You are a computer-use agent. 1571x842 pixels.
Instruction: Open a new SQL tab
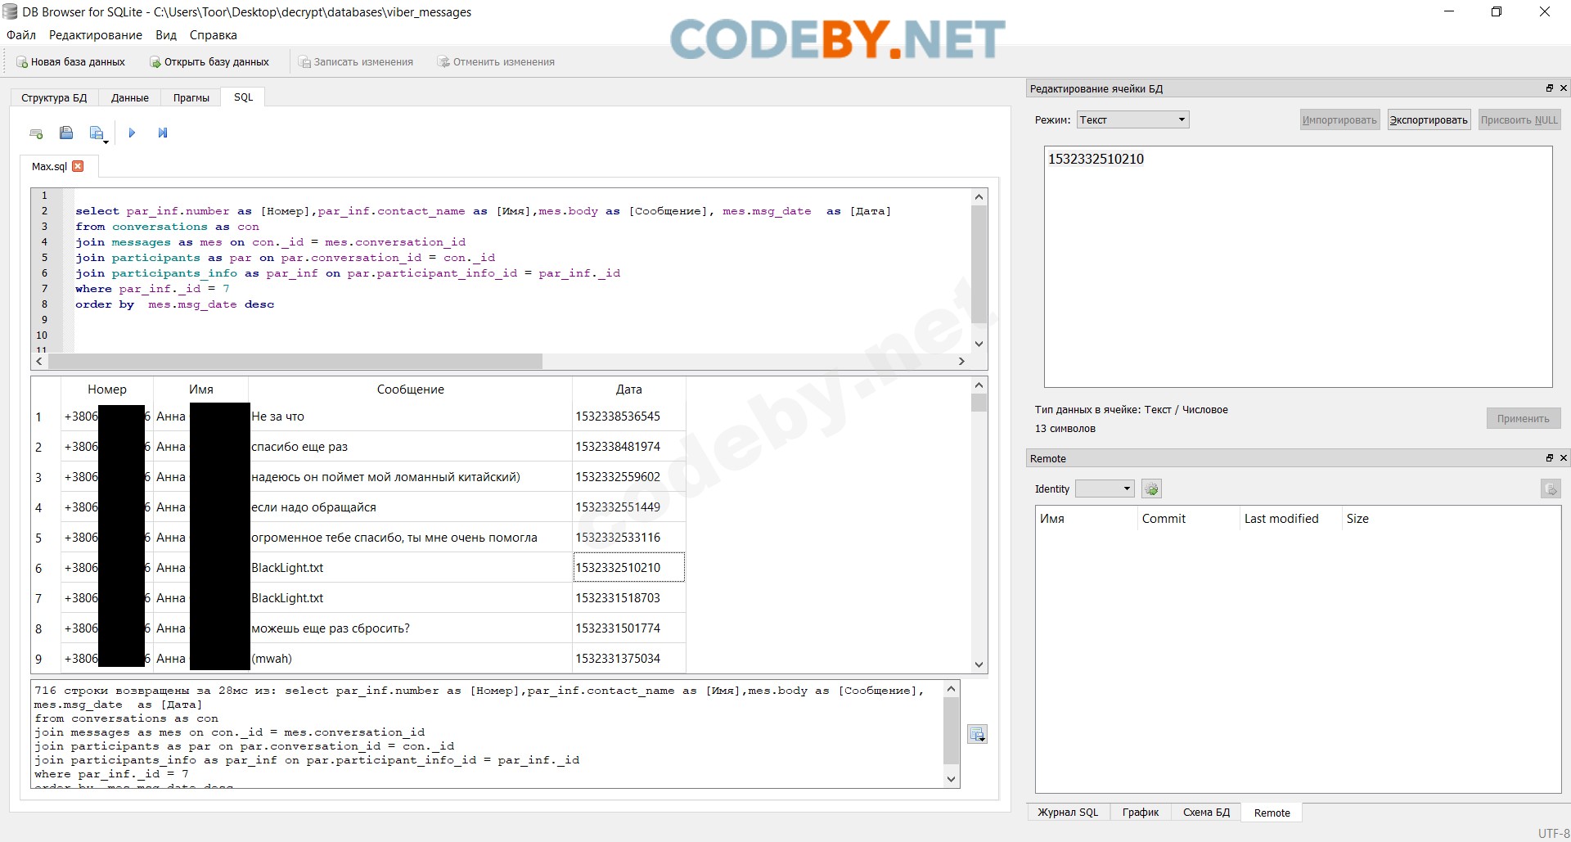coord(36,133)
